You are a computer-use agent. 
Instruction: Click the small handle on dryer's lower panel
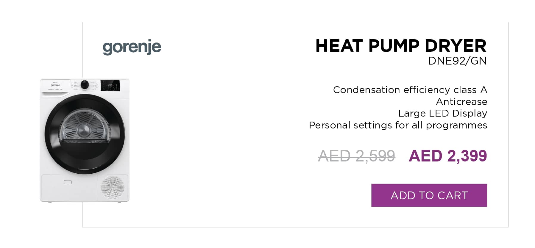tap(68, 182)
